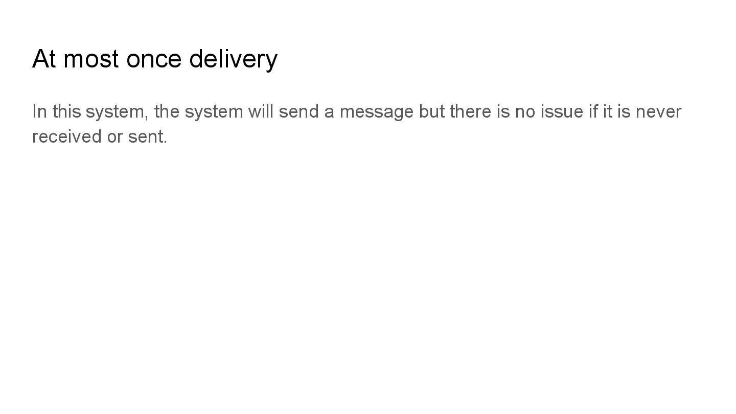Click the word 'this' in the body text
The height and width of the screenshot is (414, 736).
tap(66, 111)
